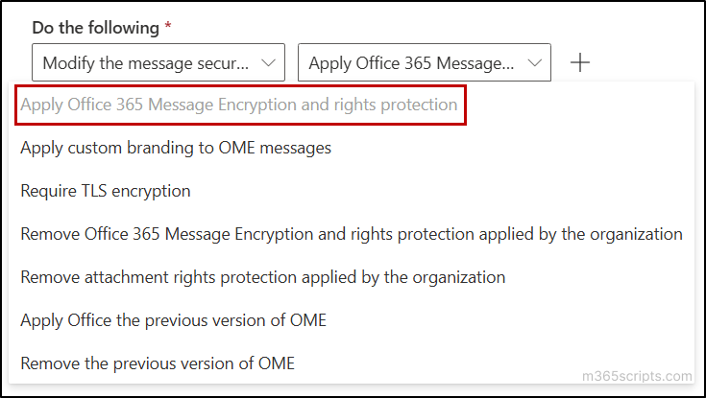
Task: Expand the 'Modify the message security' dropdown chevron
Action: coord(267,63)
